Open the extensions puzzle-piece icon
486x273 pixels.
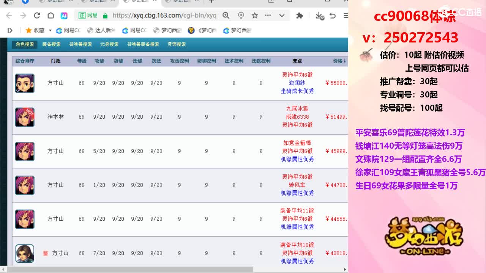click(300, 16)
